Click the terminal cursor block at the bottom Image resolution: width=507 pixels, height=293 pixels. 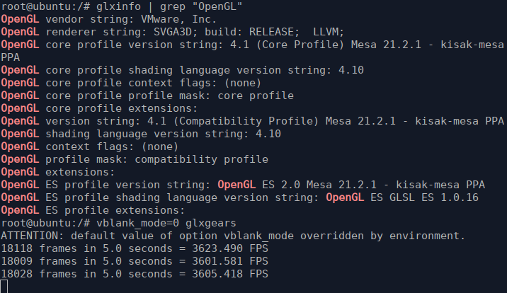(x=4, y=287)
